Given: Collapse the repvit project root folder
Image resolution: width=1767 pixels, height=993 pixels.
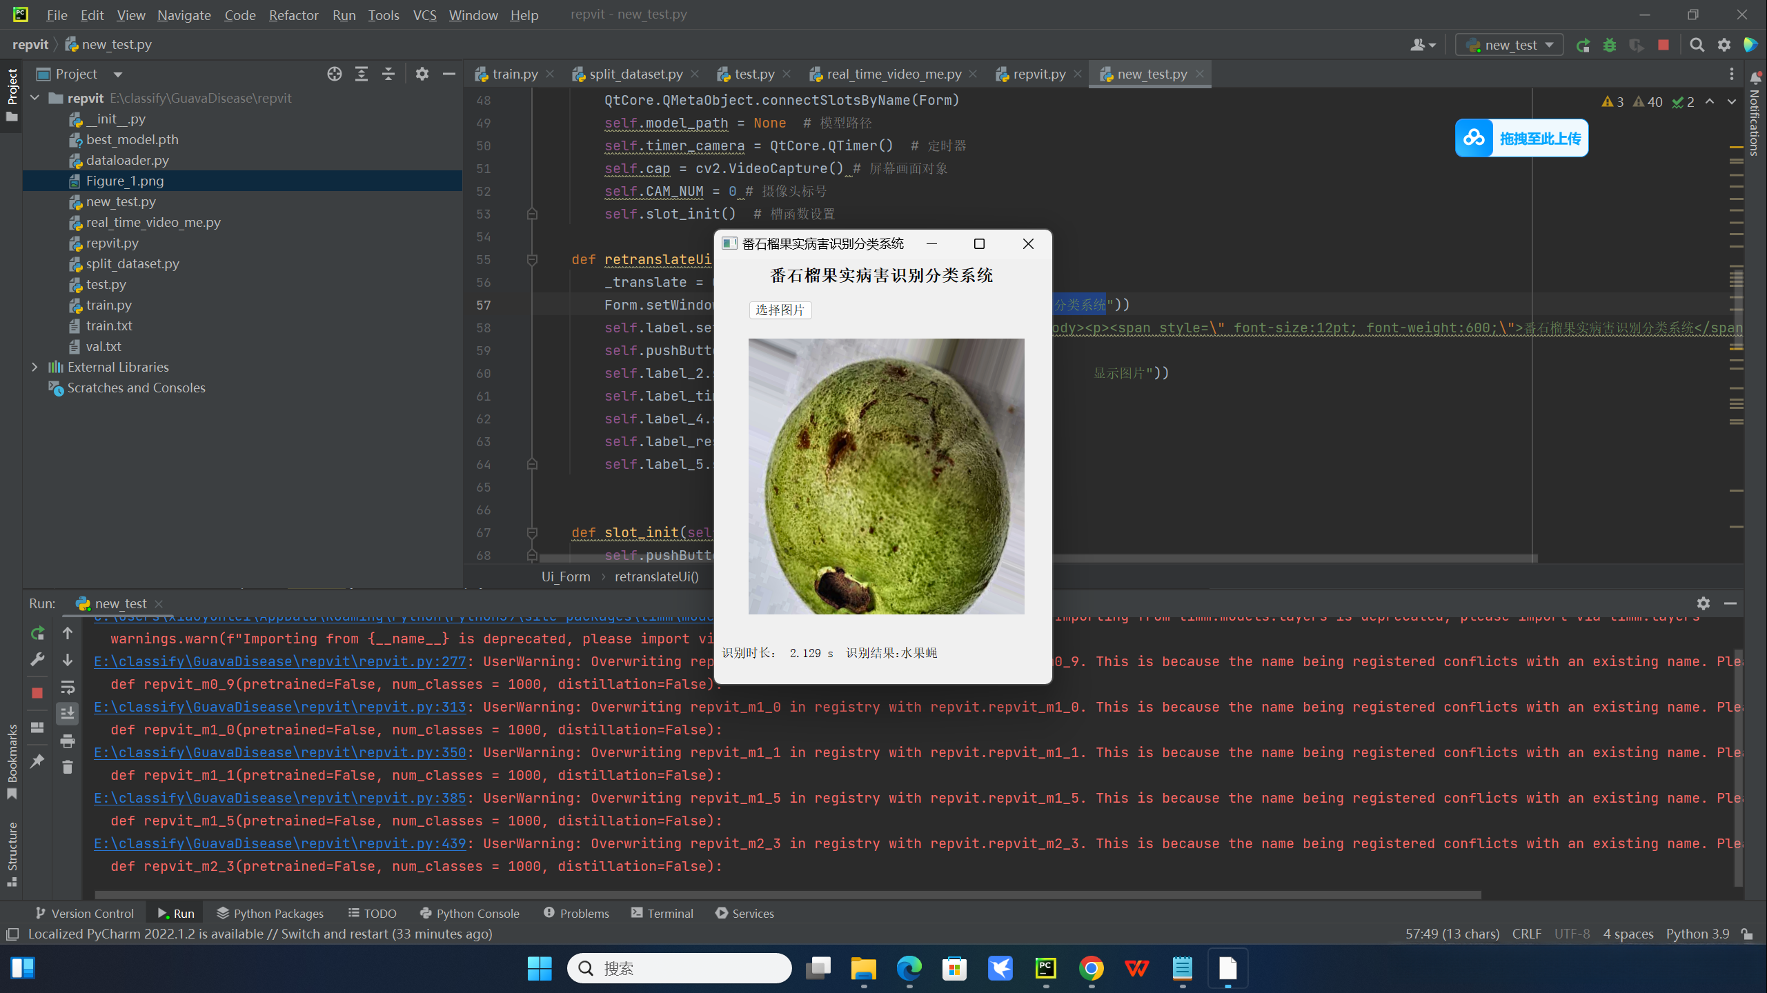Looking at the screenshot, I should [x=34, y=98].
